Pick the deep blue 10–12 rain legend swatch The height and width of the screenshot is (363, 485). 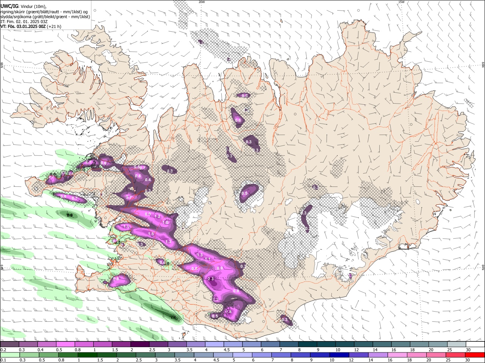click(x=339, y=355)
